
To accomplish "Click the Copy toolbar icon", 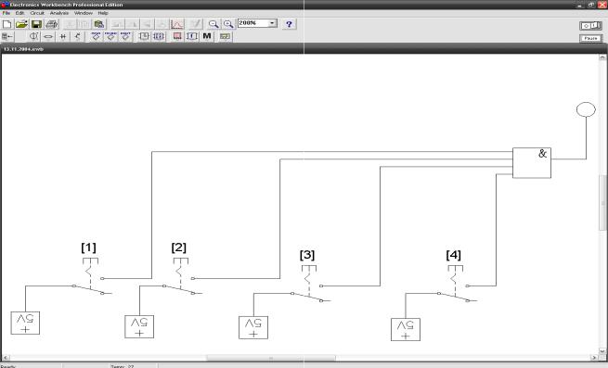I will tap(84, 24).
